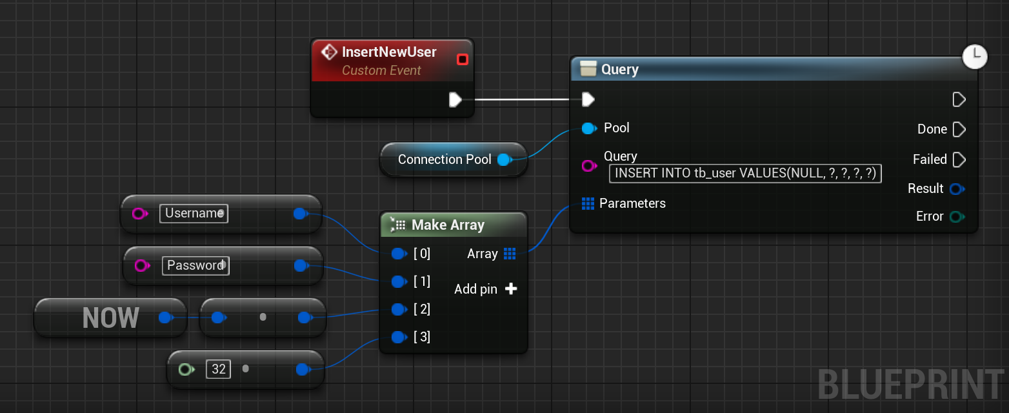Click the InsertNewUser execution output pin
The height and width of the screenshot is (413, 1009).
(x=455, y=99)
